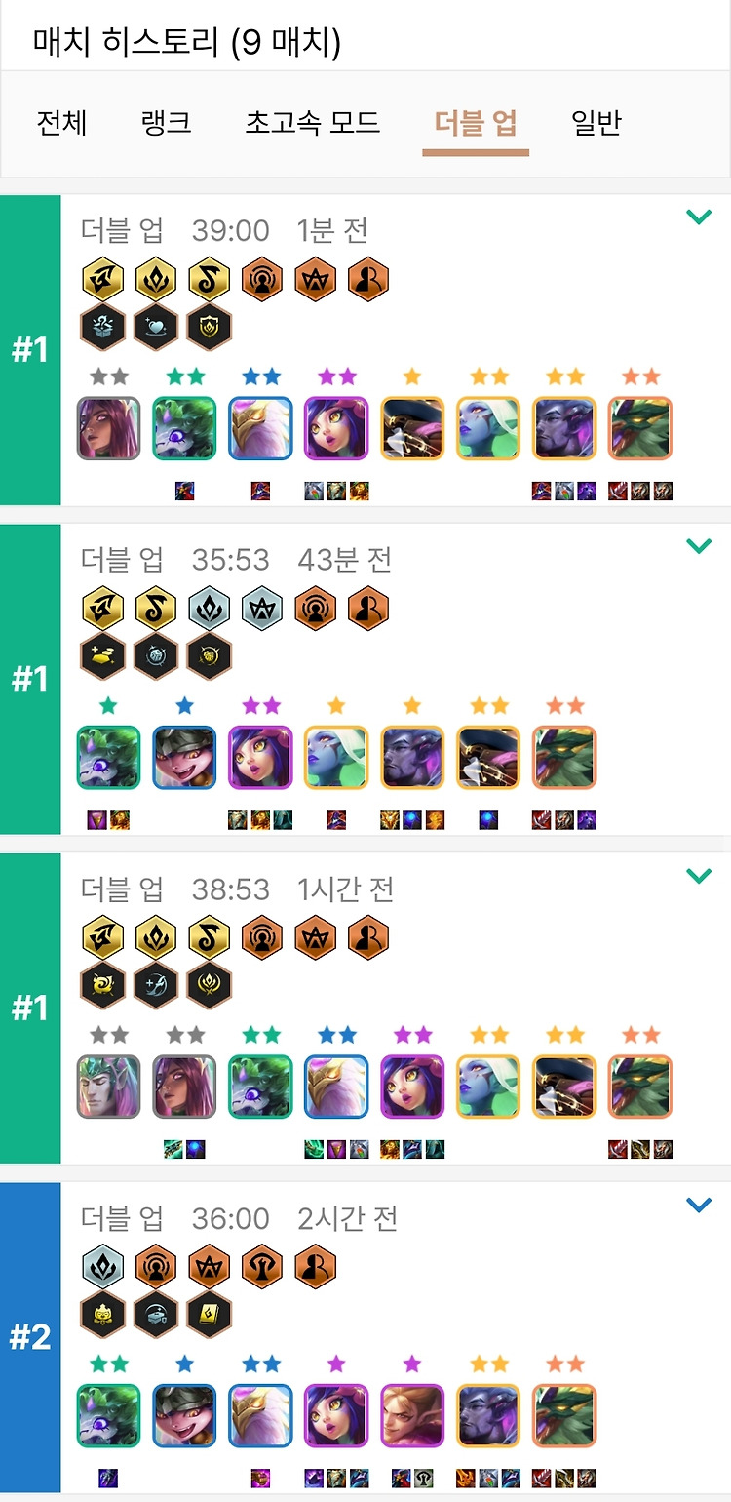731x1502 pixels.
Task: Click the treasure box augment in first match
Action: tap(102, 327)
